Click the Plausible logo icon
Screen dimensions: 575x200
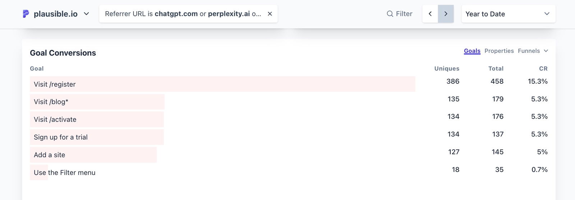[26, 14]
